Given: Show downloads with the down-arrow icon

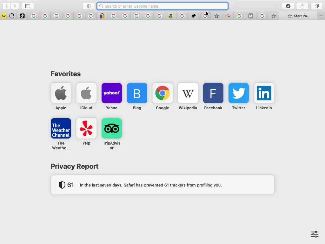Looking at the screenshot, I should 288,6.
